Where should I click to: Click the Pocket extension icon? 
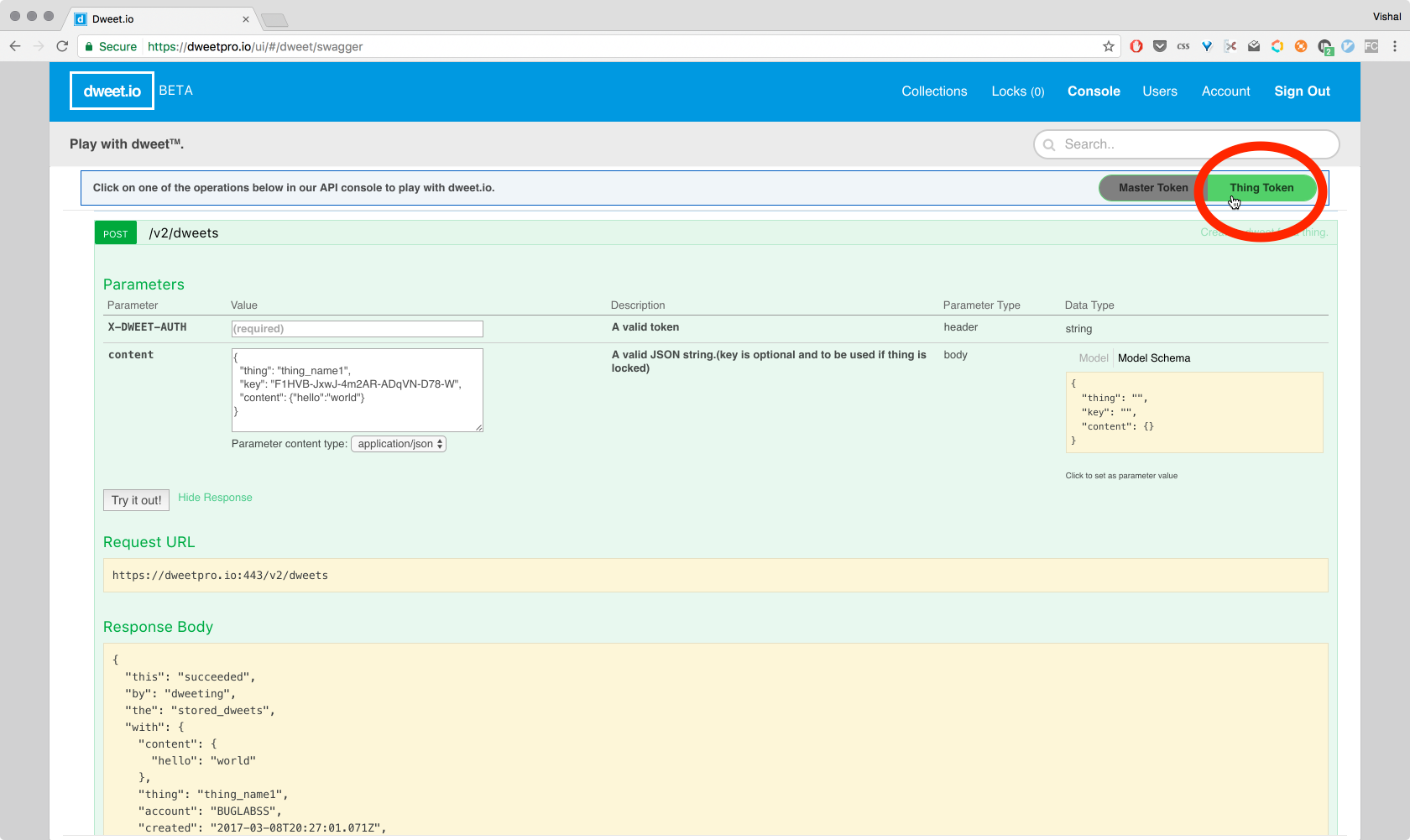[x=1160, y=46]
